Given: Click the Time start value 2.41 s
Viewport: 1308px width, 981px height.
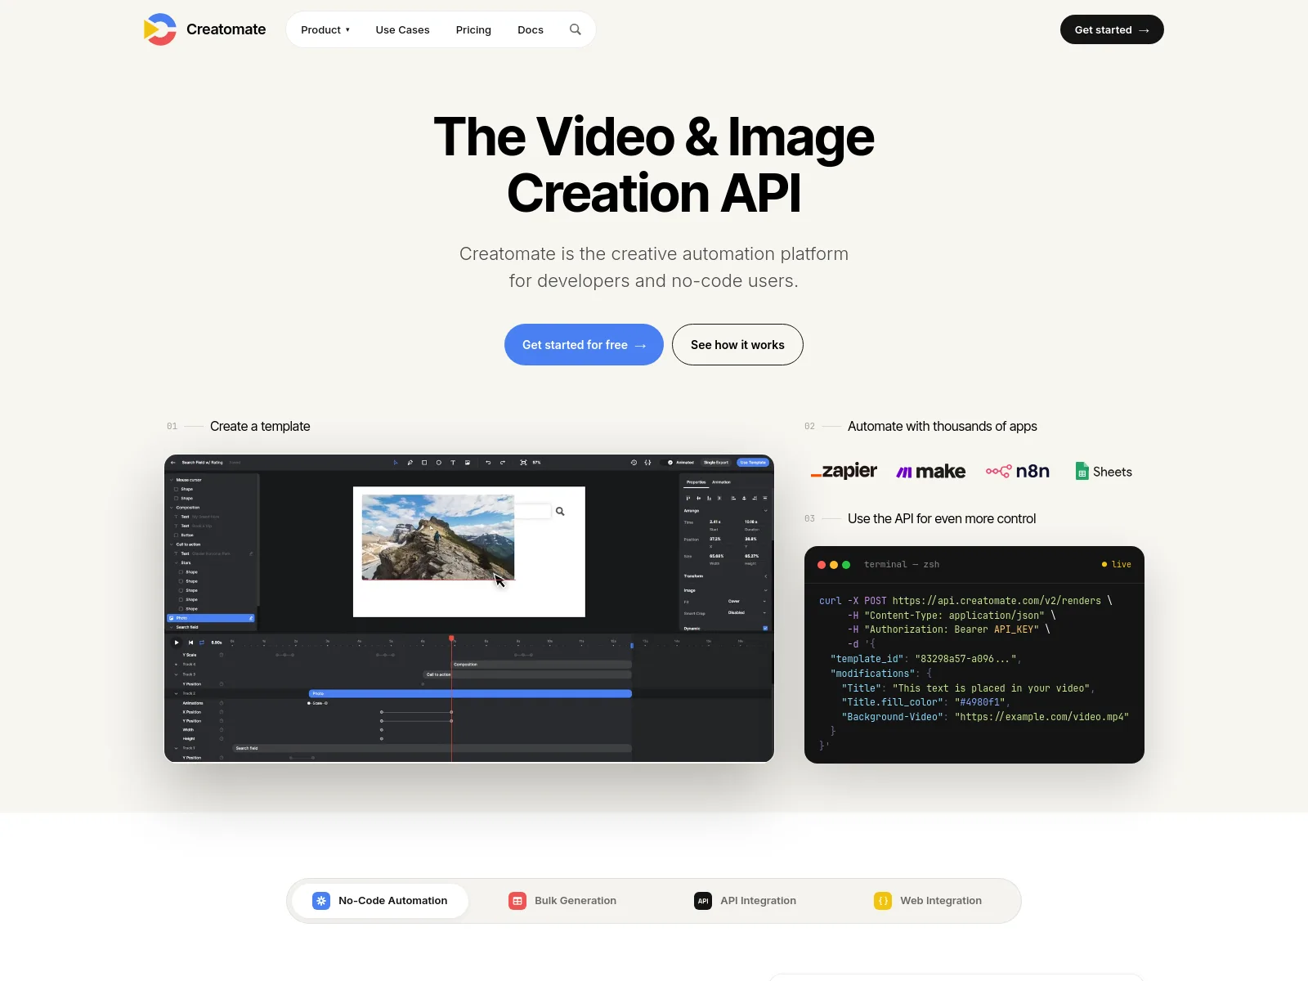Looking at the screenshot, I should click(715, 522).
